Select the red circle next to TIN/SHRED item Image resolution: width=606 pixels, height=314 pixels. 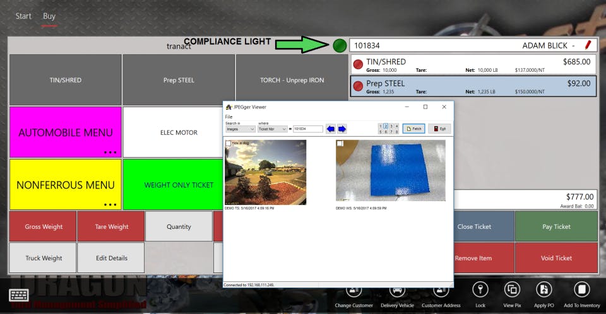click(359, 64)
